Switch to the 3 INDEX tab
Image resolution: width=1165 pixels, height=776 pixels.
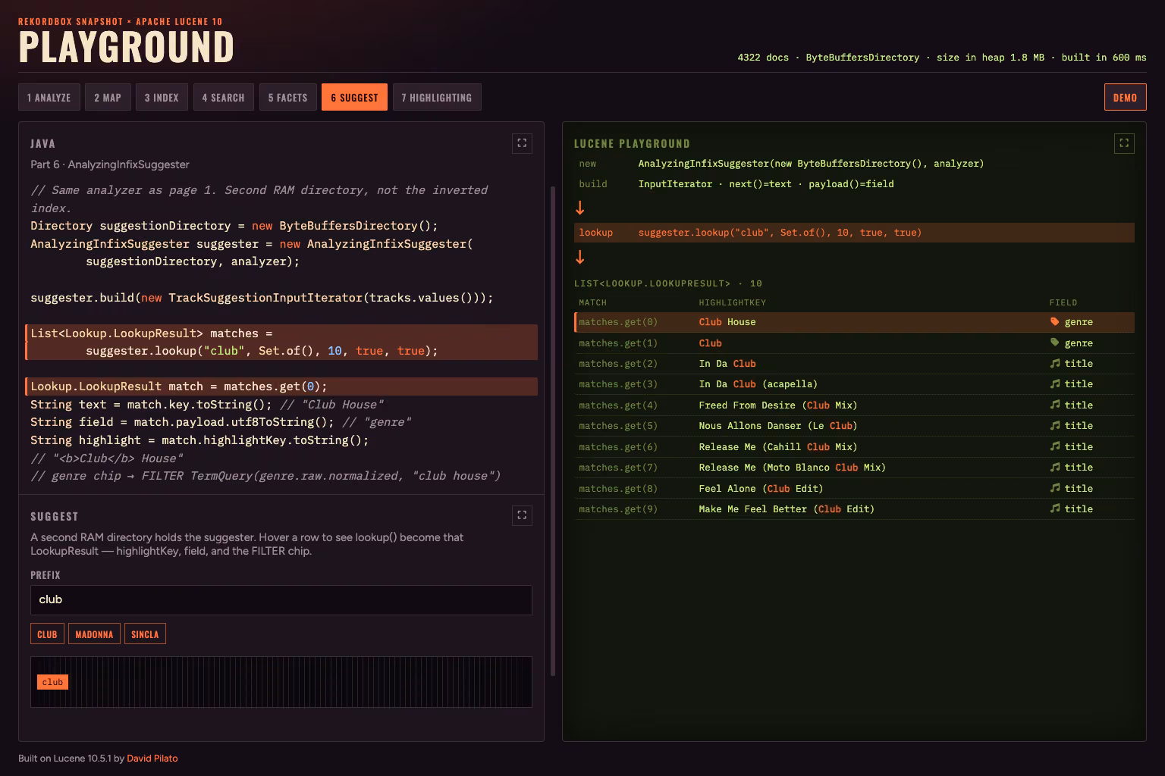coord(162,97)
